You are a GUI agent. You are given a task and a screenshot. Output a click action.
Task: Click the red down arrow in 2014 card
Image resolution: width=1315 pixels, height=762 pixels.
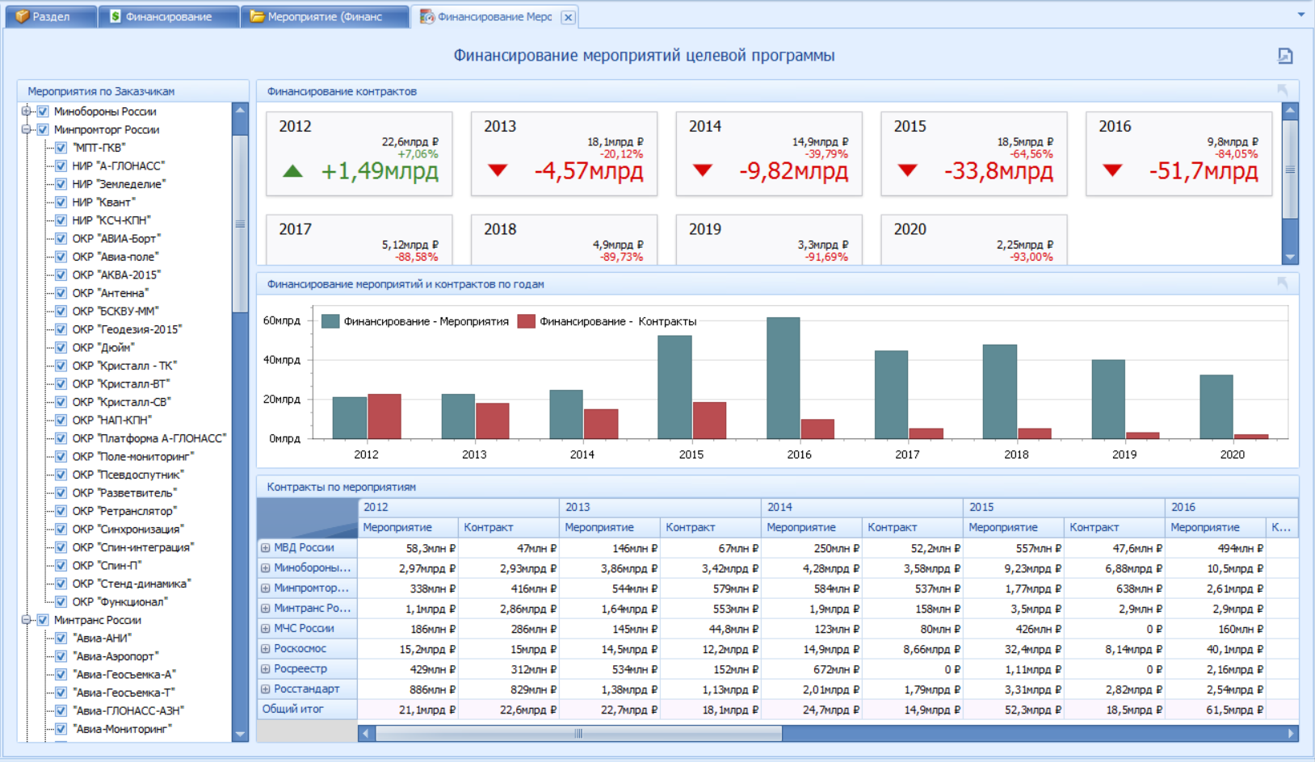703,170
